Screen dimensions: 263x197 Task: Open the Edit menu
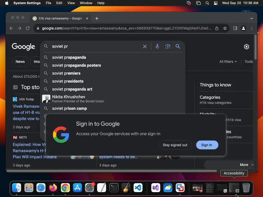tap(59, 3)
